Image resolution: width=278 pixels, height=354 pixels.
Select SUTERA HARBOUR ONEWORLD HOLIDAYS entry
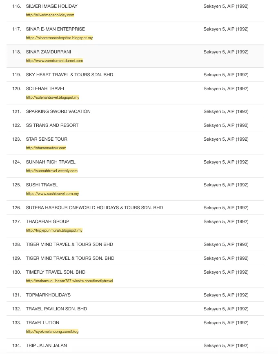(94, 208)
